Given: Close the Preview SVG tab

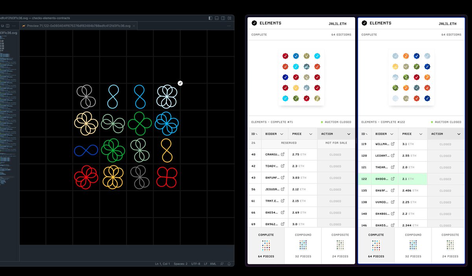Looking at the screenshot, I should point(134,26).
